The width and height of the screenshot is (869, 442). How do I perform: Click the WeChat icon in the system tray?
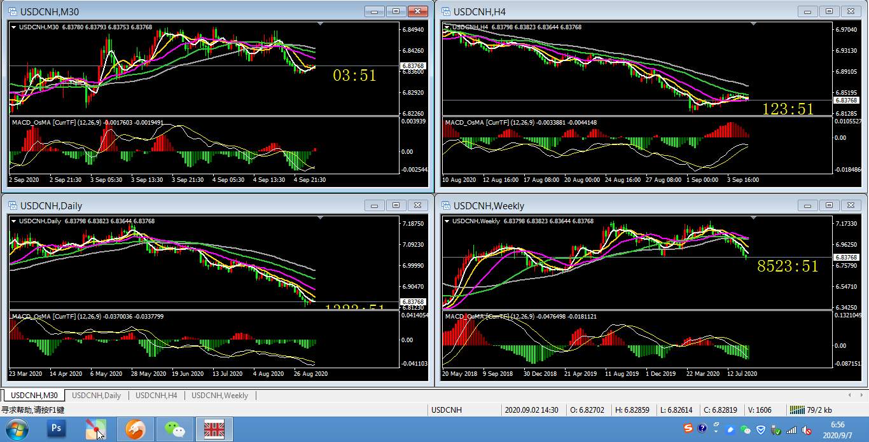pyautogui.click(x=745, y=430)
